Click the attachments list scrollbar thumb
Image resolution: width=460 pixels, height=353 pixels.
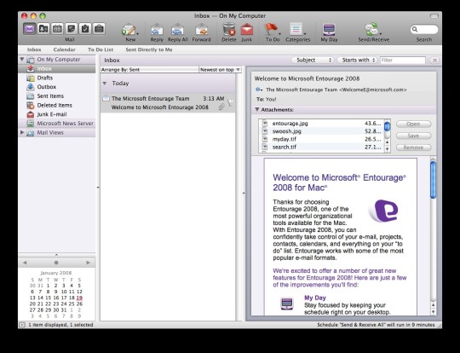click(x=388, y=126)
